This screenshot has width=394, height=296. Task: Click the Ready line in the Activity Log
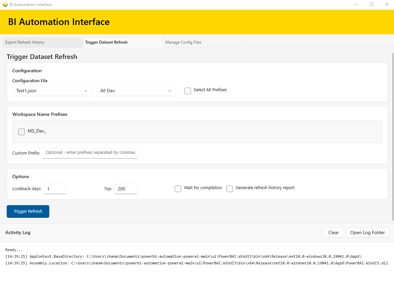(14, 249)
